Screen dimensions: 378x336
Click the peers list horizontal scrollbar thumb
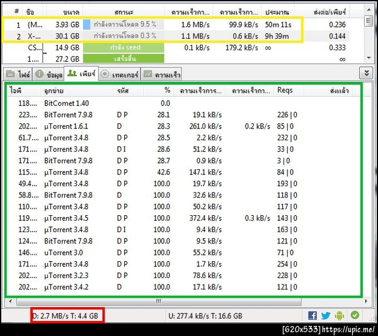pyautogui.click(x=159, y=301)
